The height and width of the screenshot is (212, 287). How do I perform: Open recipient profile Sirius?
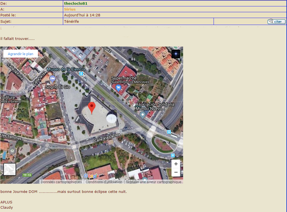click(x=70, y=9)
